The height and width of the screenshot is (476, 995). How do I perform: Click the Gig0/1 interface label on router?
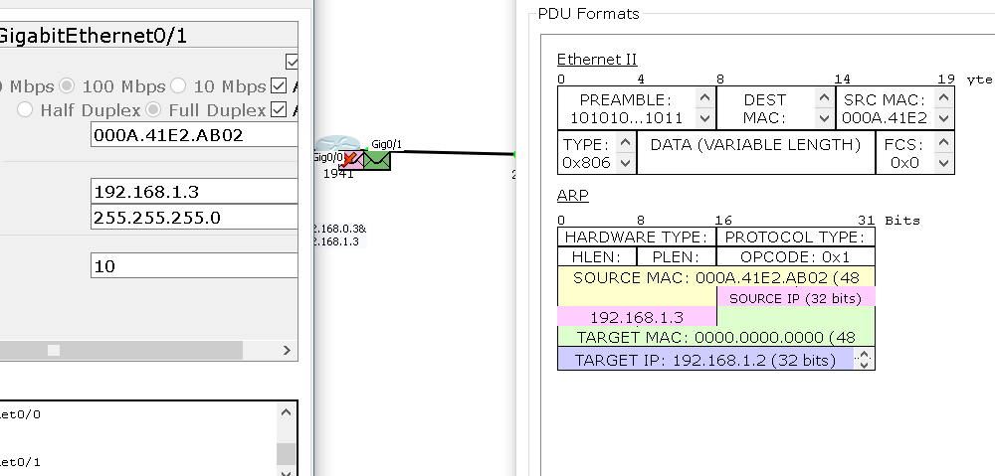[386, 144]
